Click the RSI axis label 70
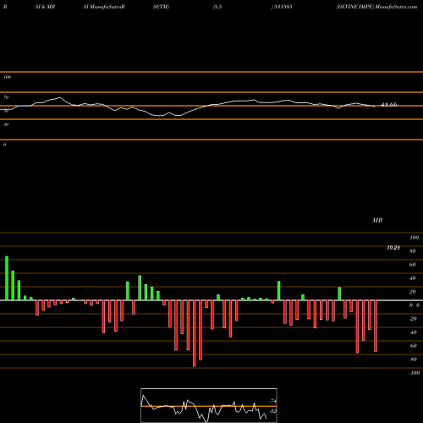The height and width of the screenshot is (423, 423). pyautogui.click(x=6, y=97)
